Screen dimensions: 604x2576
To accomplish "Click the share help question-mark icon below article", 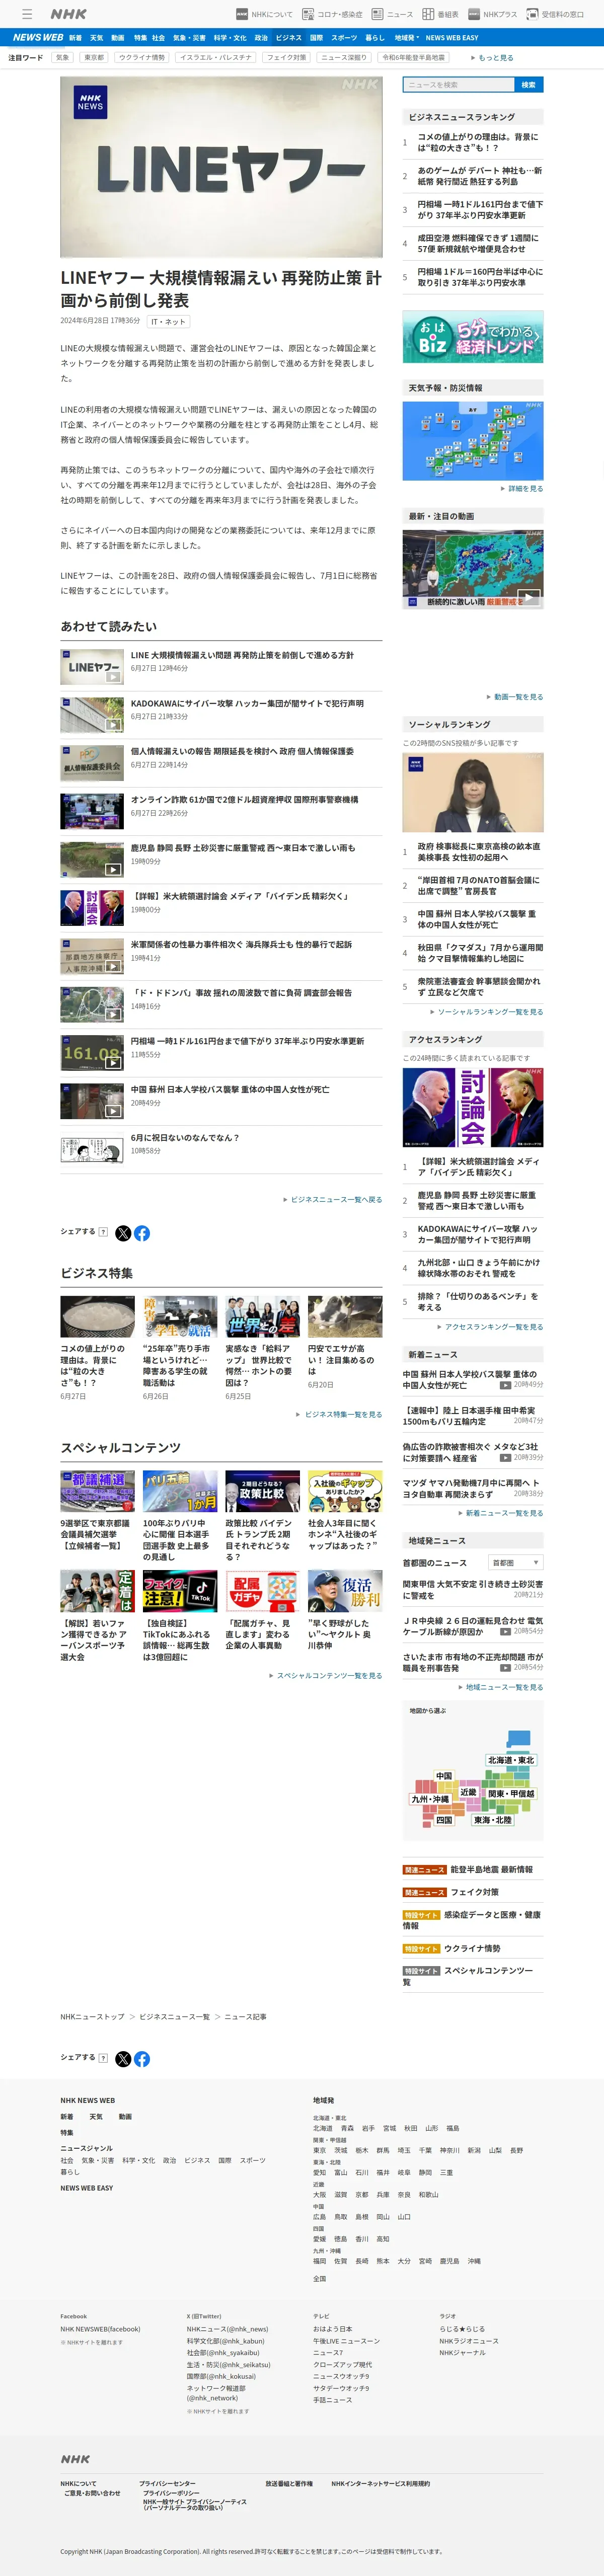I will [x=103, y=1232].
